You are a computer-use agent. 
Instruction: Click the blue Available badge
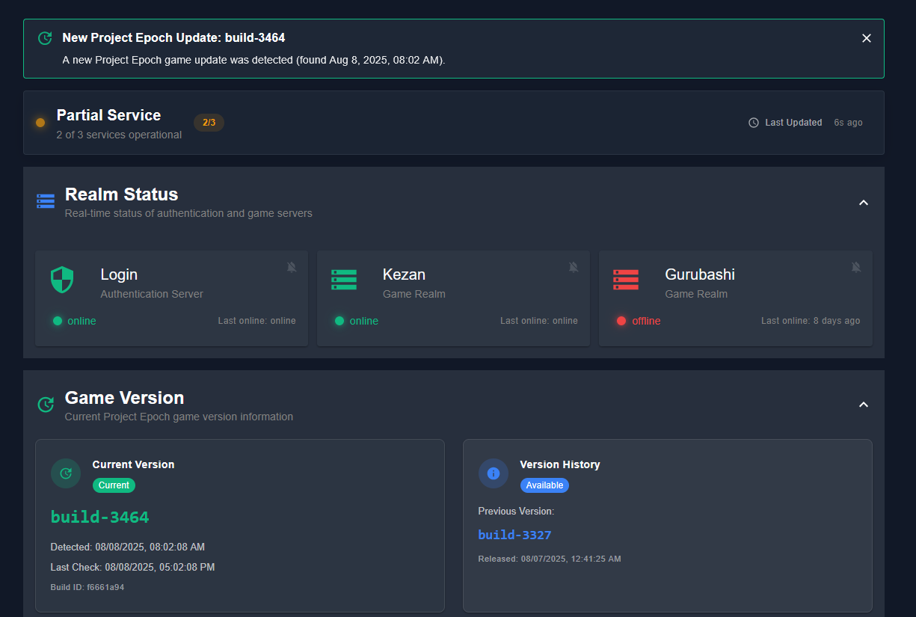(x=544, y=485)
